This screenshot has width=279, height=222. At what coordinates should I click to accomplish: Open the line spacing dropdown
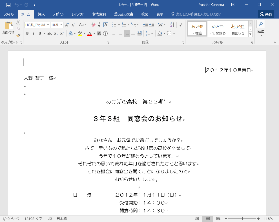[x=149, y=33]
